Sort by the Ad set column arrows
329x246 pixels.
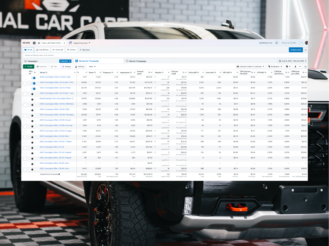pos(46,73)
